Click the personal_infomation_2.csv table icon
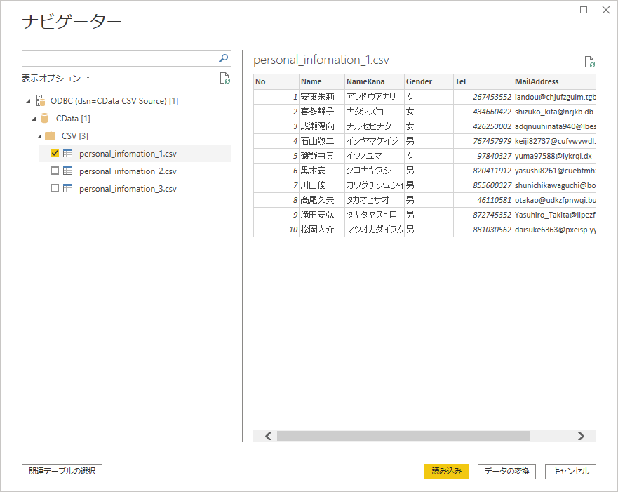 click(x=68, y=171)
